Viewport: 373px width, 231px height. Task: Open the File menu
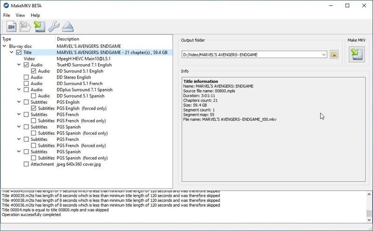[x=7, y=15]
